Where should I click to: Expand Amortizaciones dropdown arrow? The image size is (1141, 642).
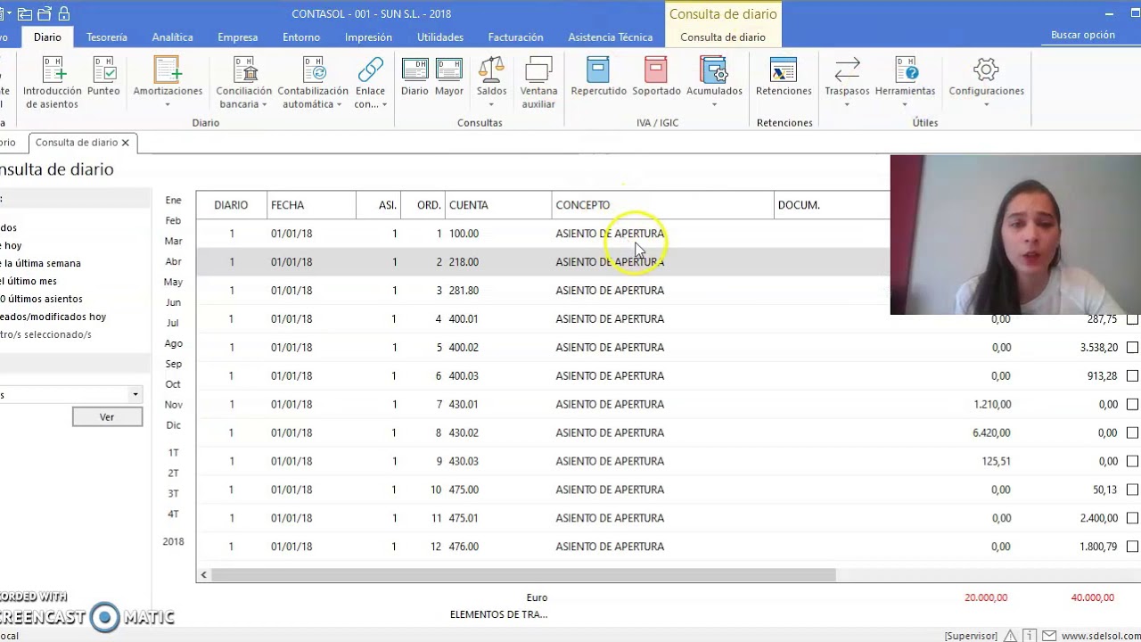[x=168, y=104]
